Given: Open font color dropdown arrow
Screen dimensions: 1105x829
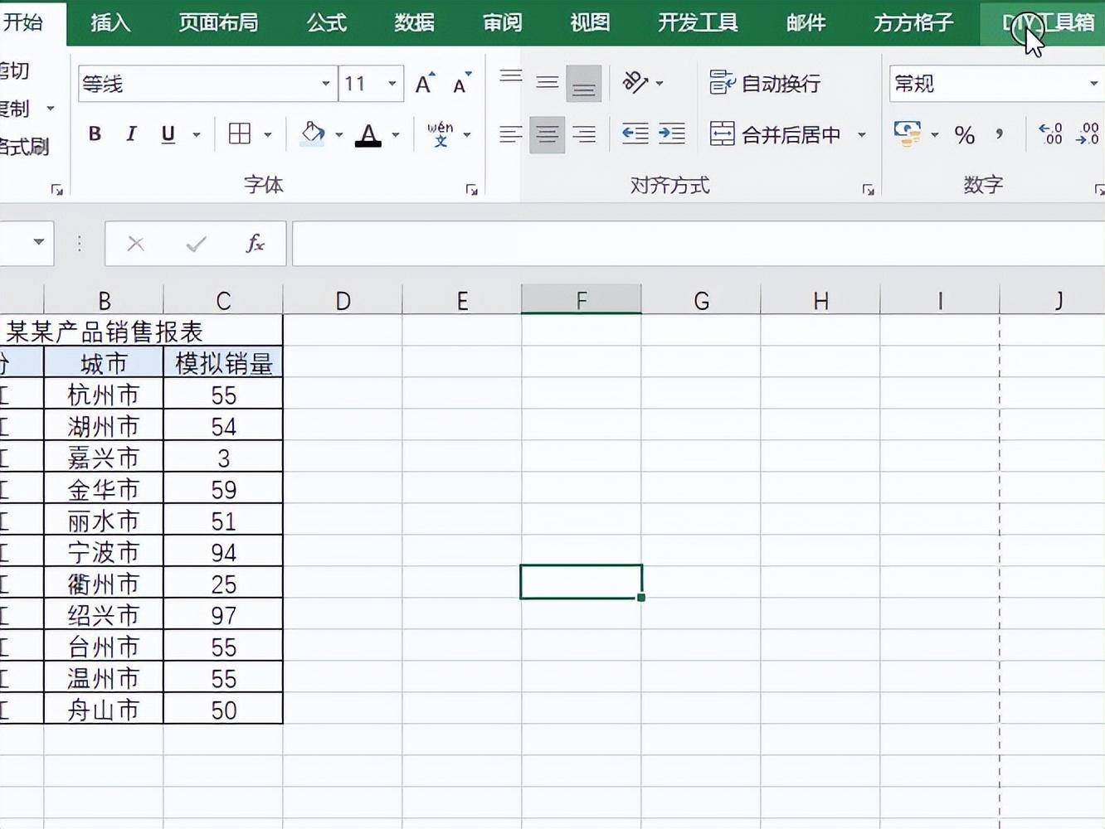Looking at the screenshot, I should pos(396,134).
